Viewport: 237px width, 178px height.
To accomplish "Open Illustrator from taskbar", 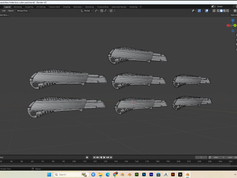I will click(173, 175).
